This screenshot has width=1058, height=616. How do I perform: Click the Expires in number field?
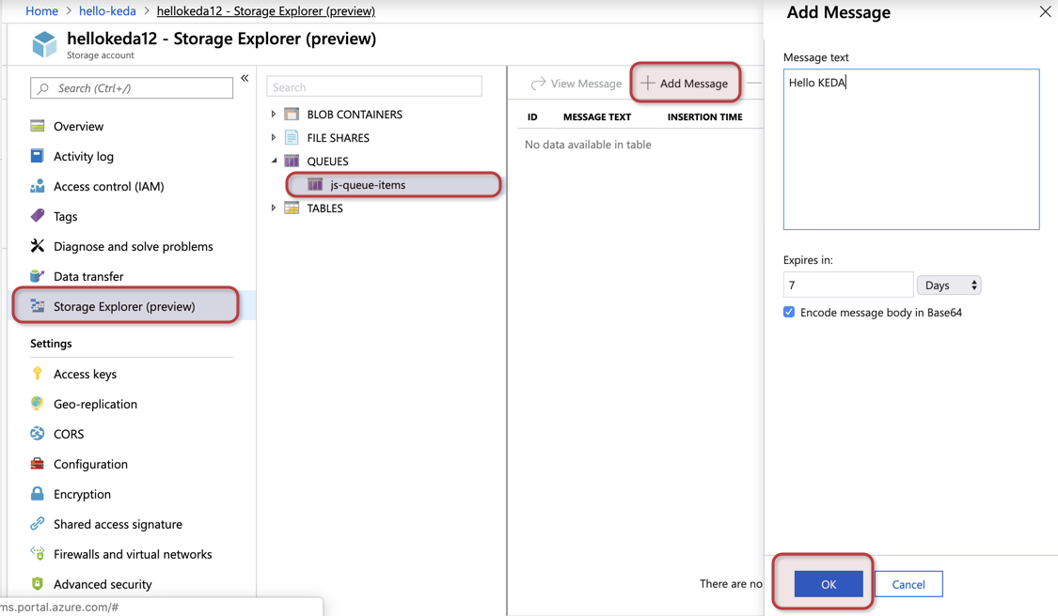(848, 285)
